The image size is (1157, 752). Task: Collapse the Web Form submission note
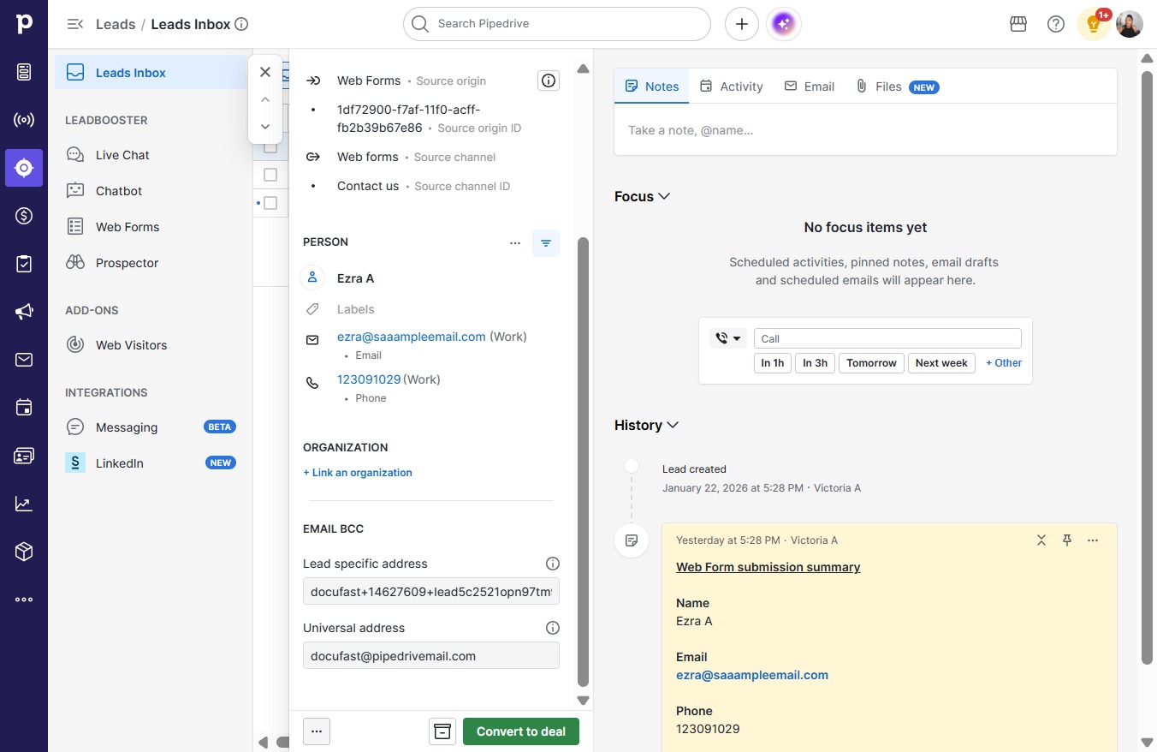[x=1041, y=540]
